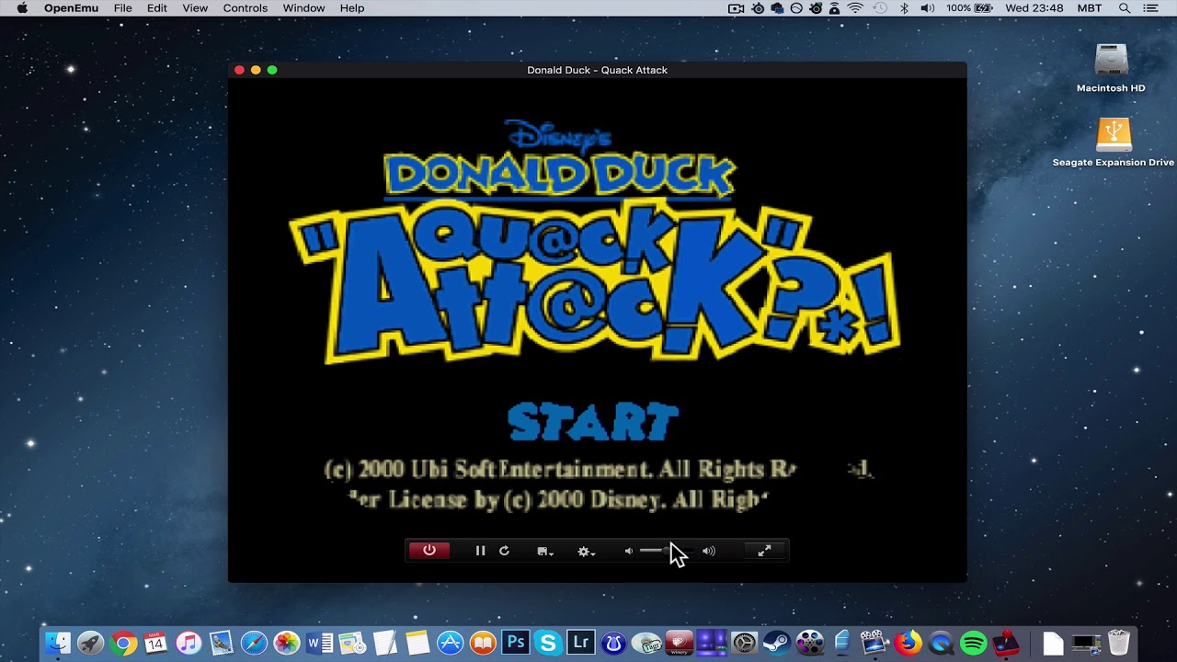
Task: Open Skype from the Dock
Action: pyautogui.click(x=548, y=643)
